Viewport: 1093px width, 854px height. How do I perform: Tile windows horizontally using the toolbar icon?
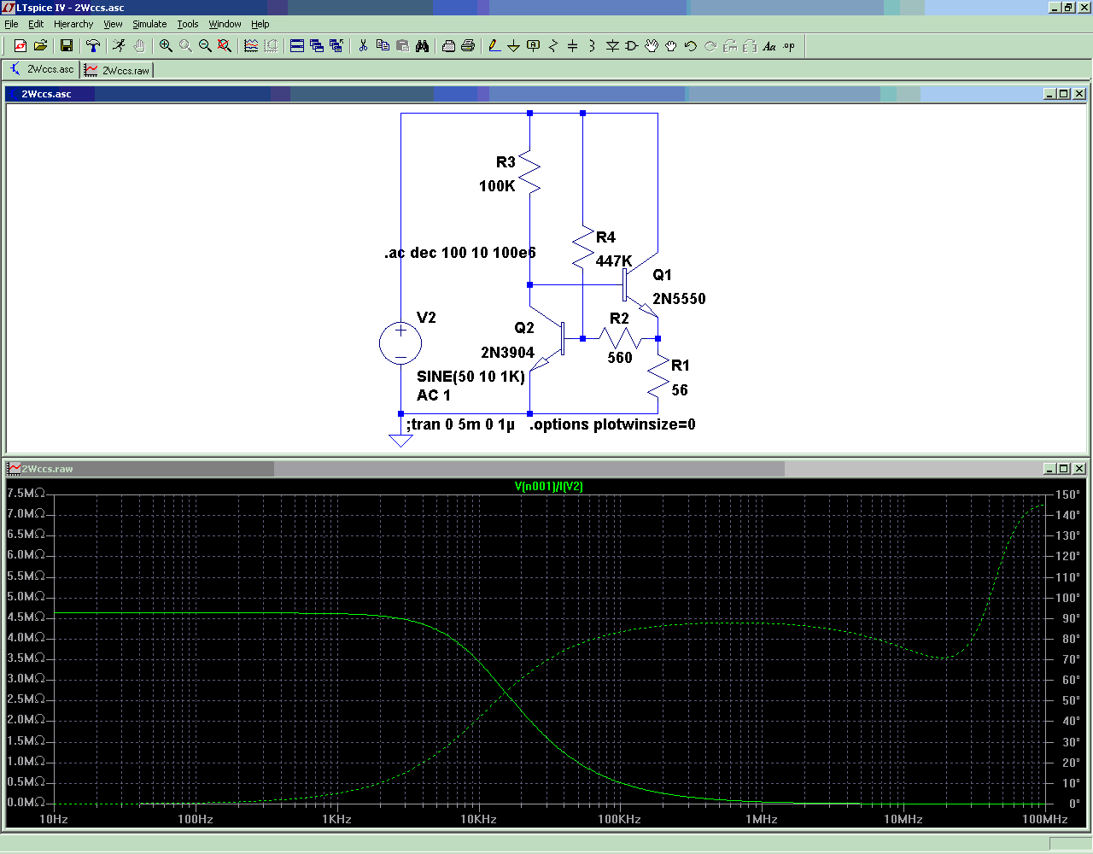(297, 46)
